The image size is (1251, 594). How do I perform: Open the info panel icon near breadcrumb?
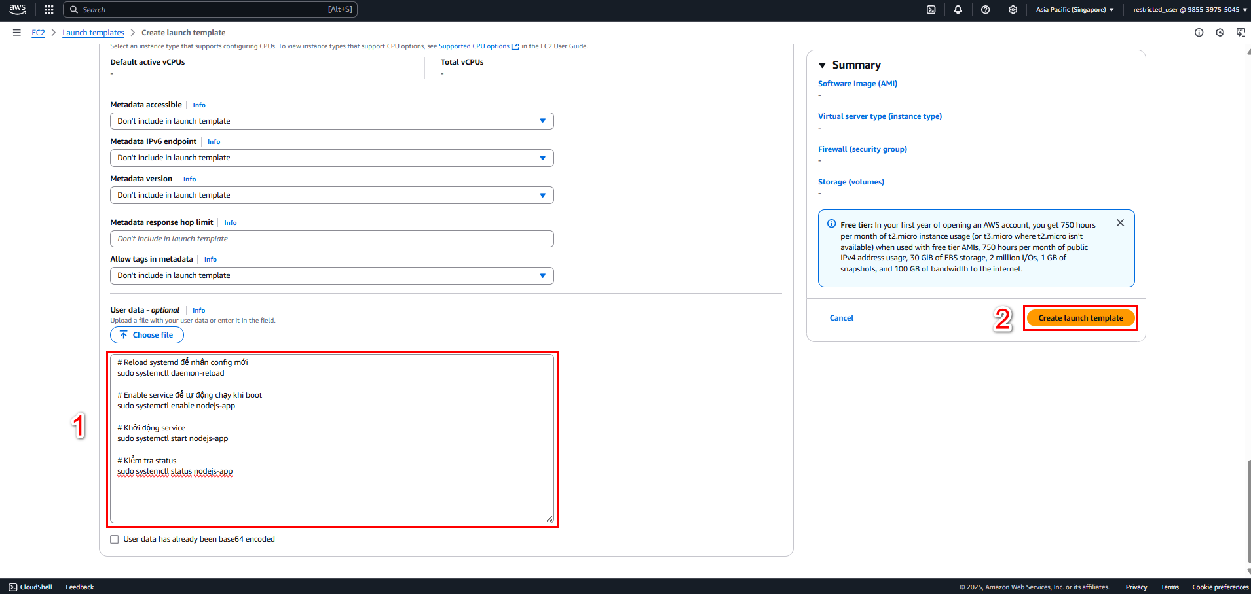1199,33
